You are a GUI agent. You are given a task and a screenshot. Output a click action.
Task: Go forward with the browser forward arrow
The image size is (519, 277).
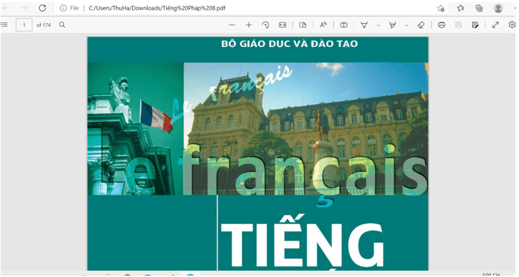point(24,8)
